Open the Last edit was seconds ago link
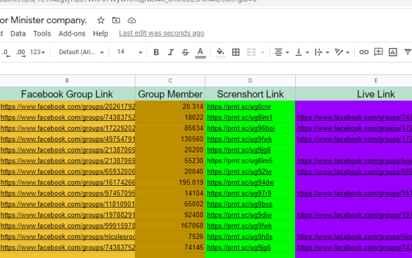Viewport: 412px width, 258px height. [162, 33]
